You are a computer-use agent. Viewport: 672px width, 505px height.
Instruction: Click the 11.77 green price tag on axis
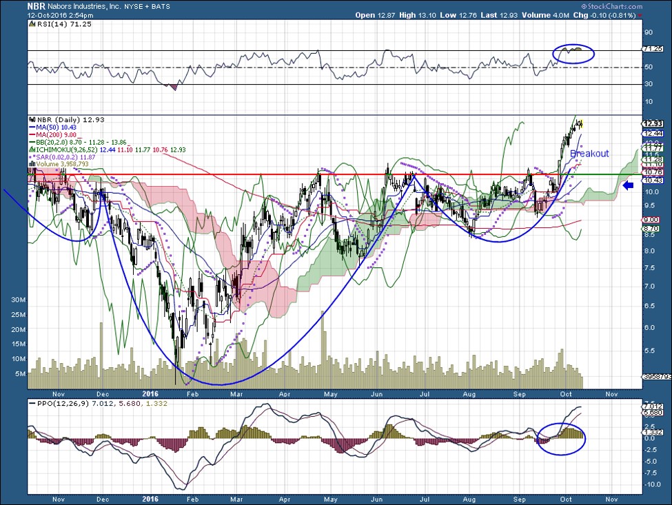pyautogui.click(x=653, y=149)
